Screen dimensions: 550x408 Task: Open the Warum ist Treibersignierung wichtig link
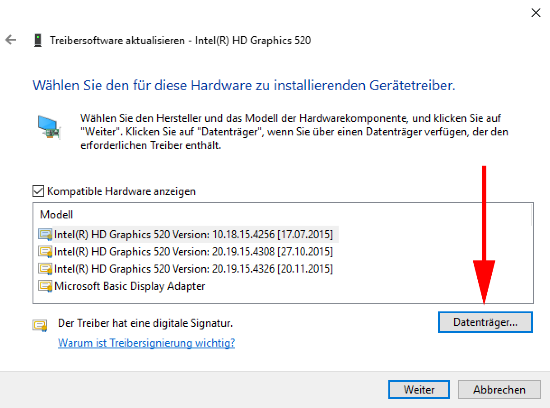coord(146,343)
